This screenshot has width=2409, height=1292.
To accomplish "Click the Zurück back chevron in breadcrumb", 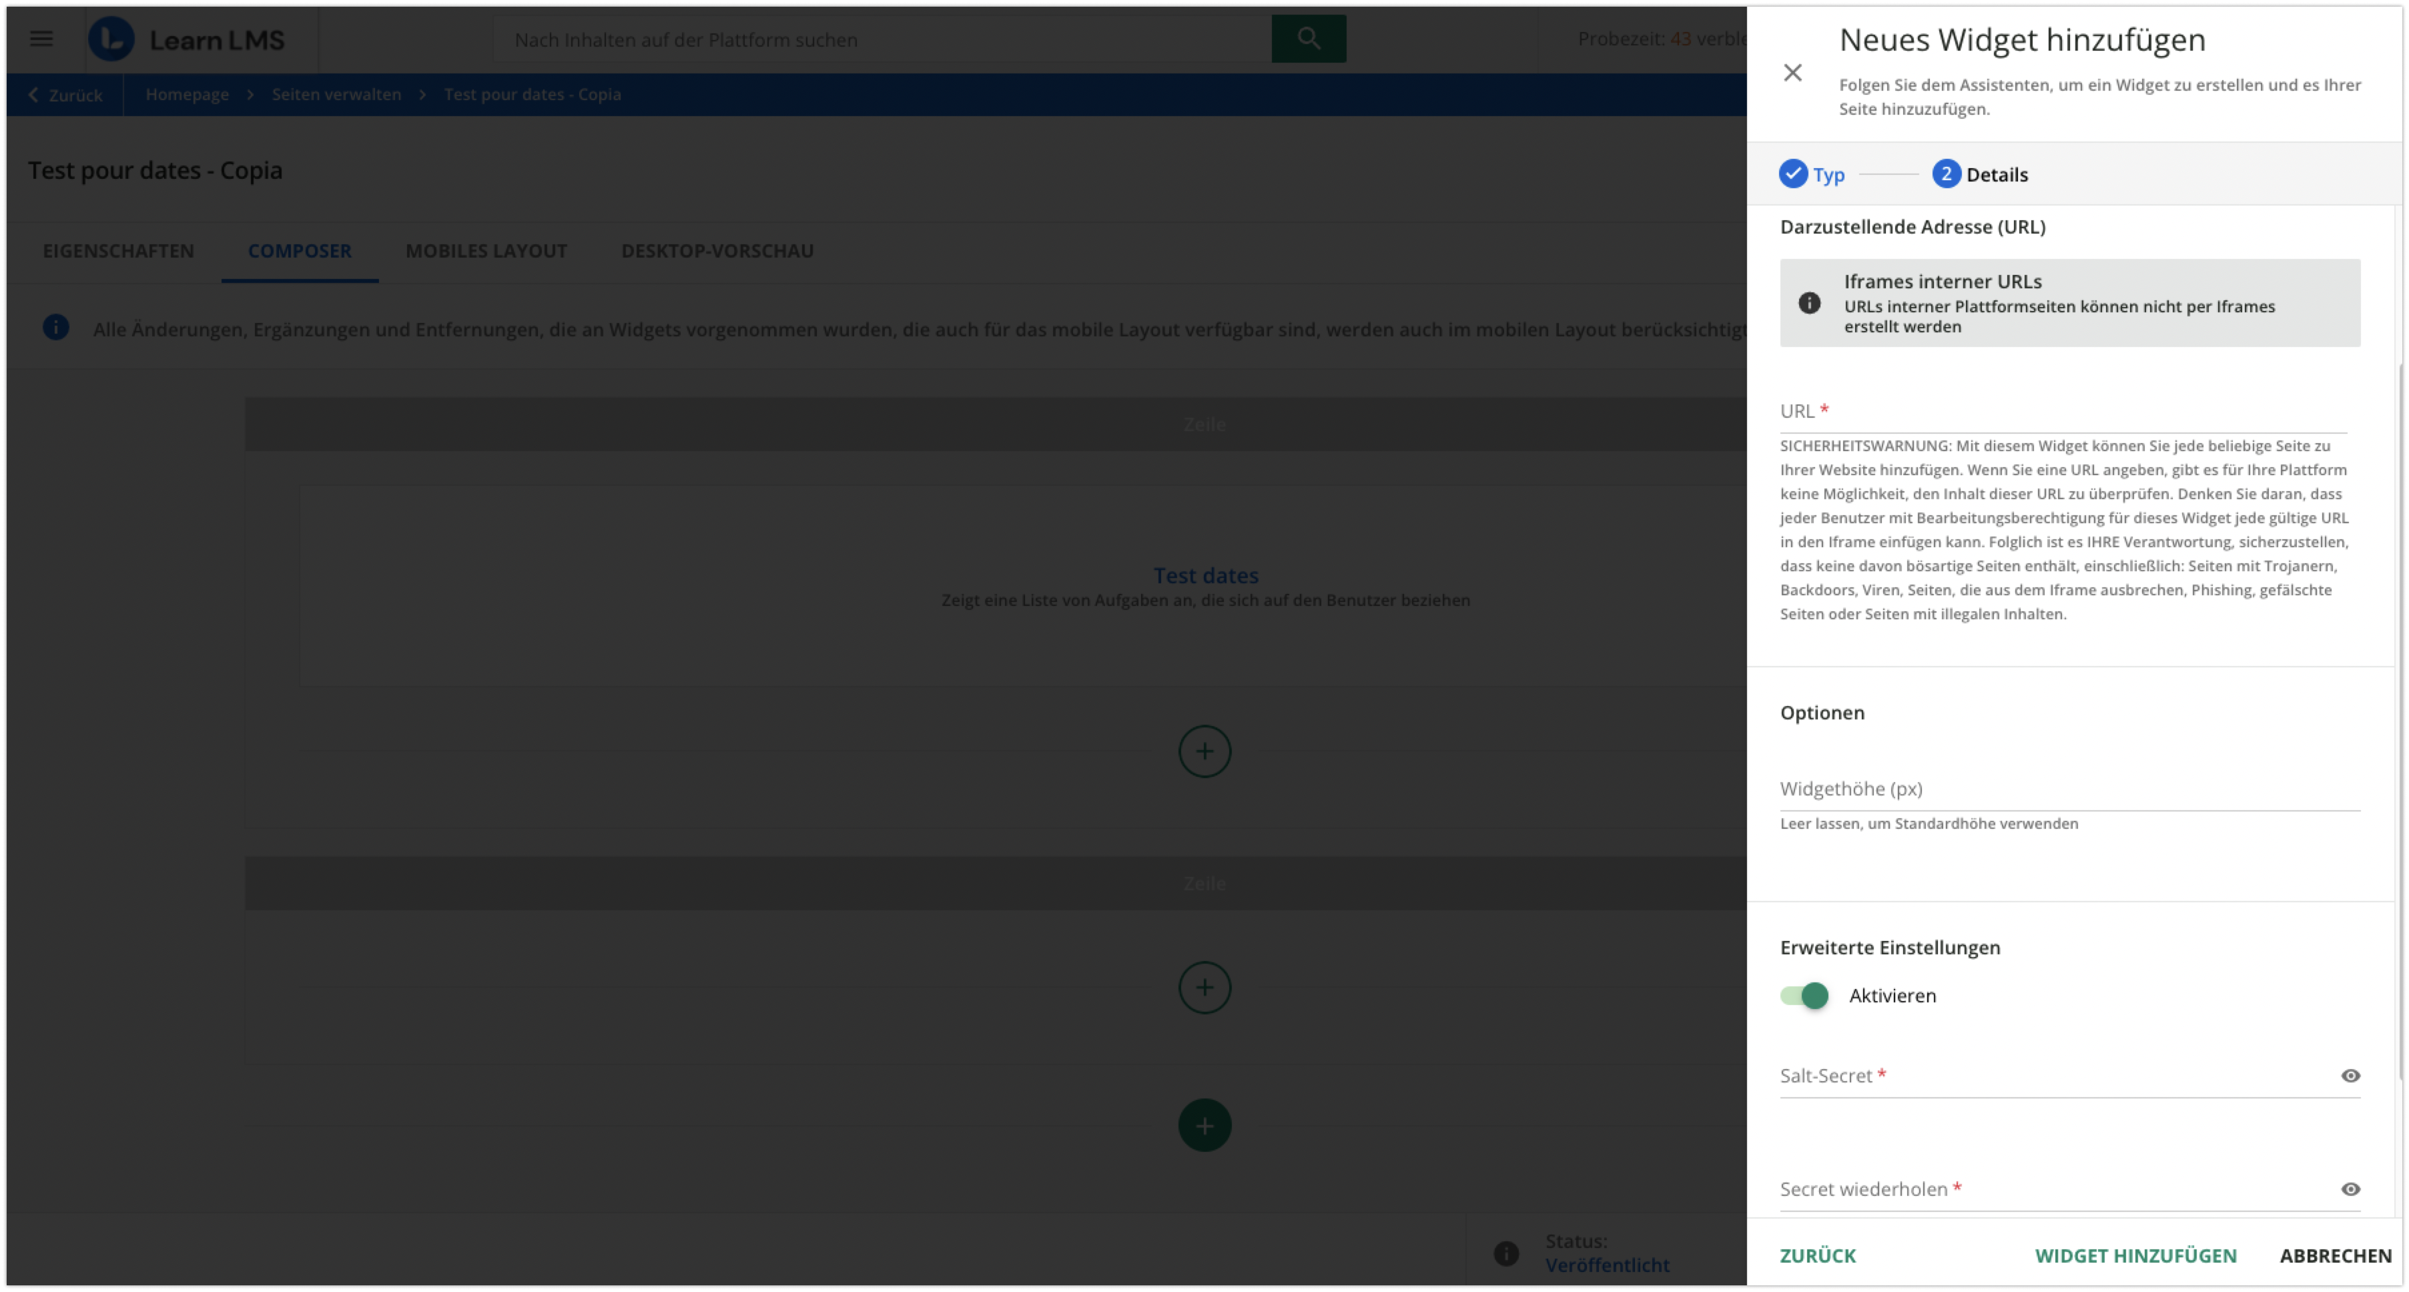I will click(33, 95).
